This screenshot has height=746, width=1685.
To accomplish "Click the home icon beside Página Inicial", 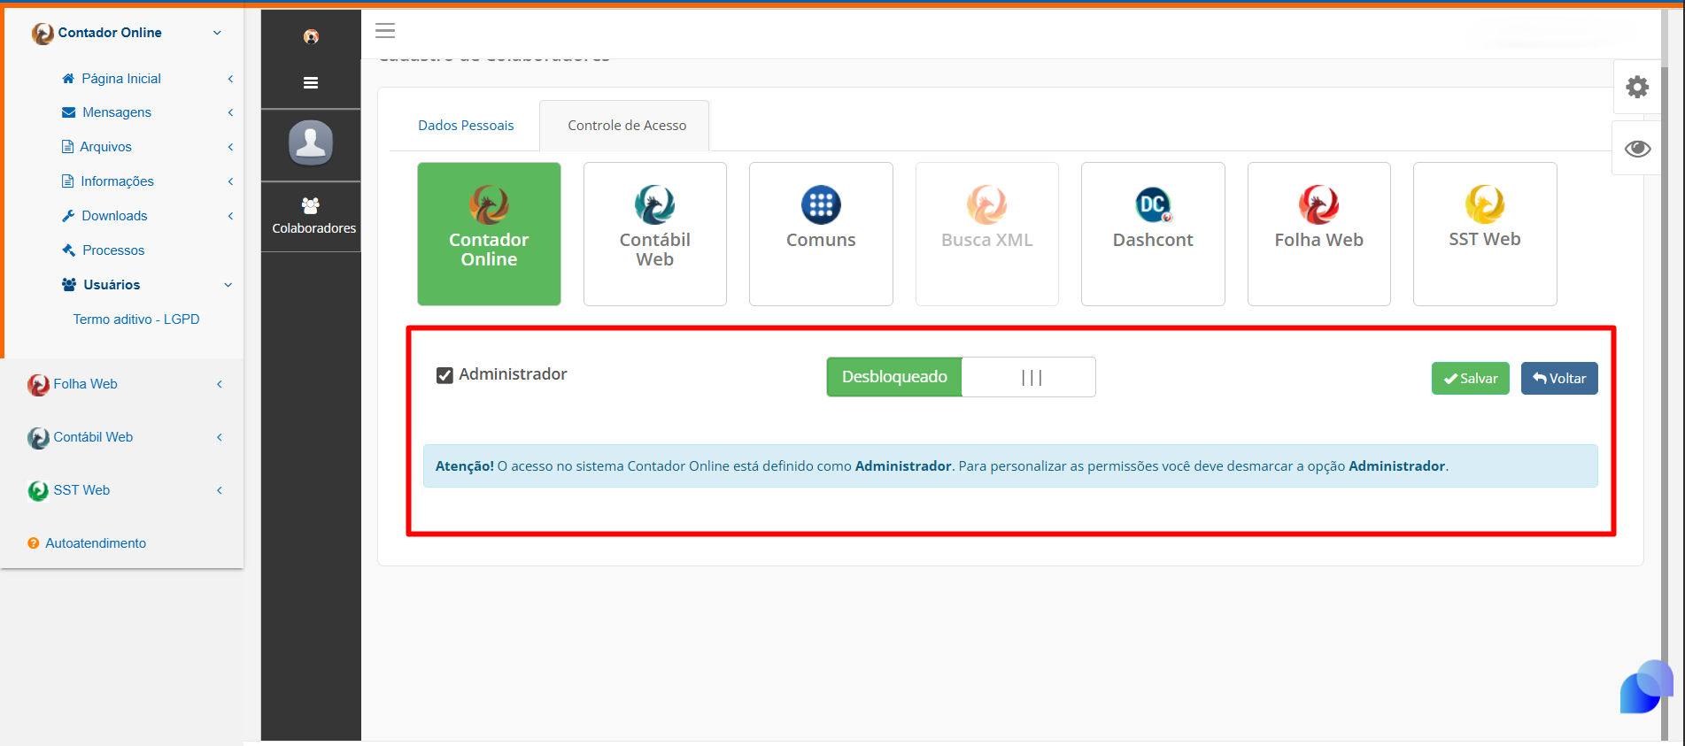I will 68,78.
